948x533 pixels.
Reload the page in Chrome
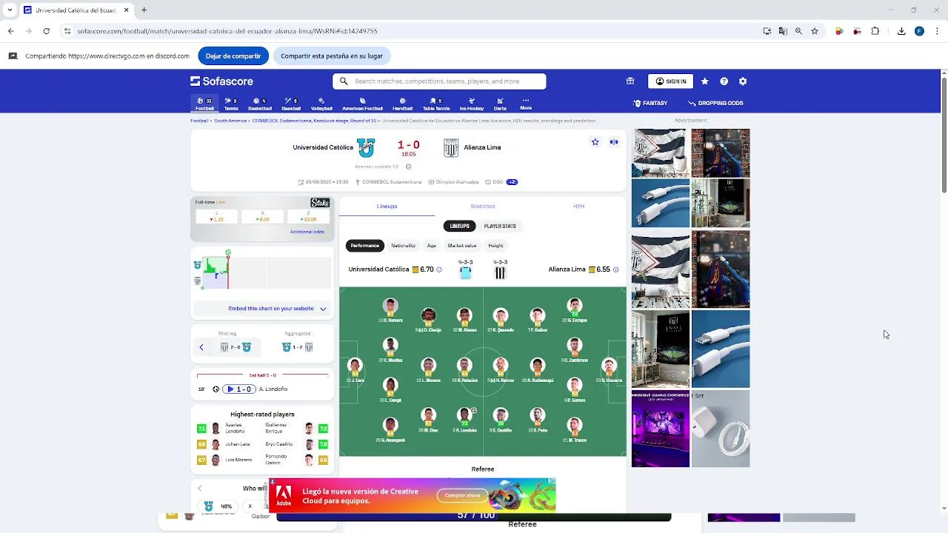(x=46, y=31)
